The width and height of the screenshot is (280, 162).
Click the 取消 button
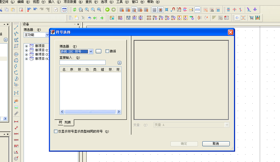[216, 144]
